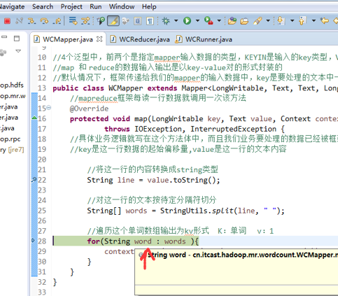Click the 'words' variable on line 28

(x=175, y=241)
